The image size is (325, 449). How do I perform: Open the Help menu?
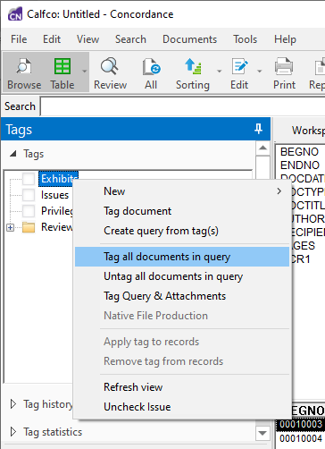coord(285,39)
